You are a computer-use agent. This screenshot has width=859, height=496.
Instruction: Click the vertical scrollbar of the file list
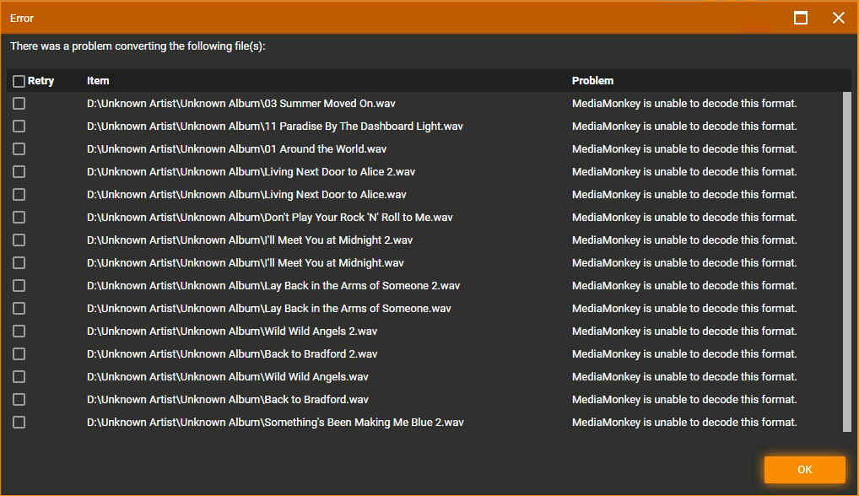click(846, 261)
